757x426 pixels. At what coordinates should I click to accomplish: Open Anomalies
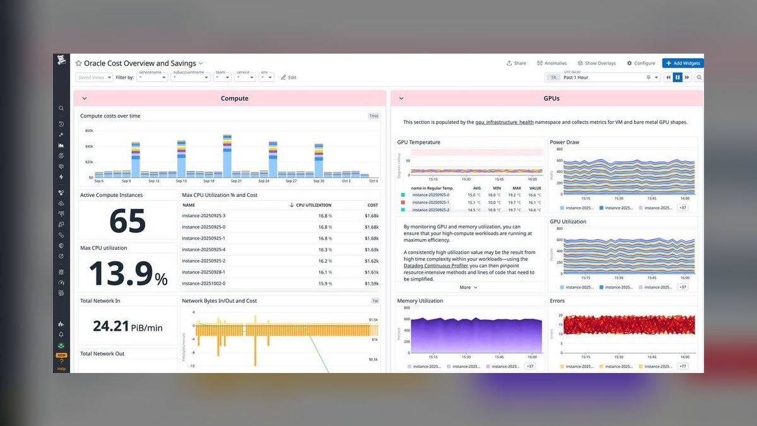(x=551, y=63)
